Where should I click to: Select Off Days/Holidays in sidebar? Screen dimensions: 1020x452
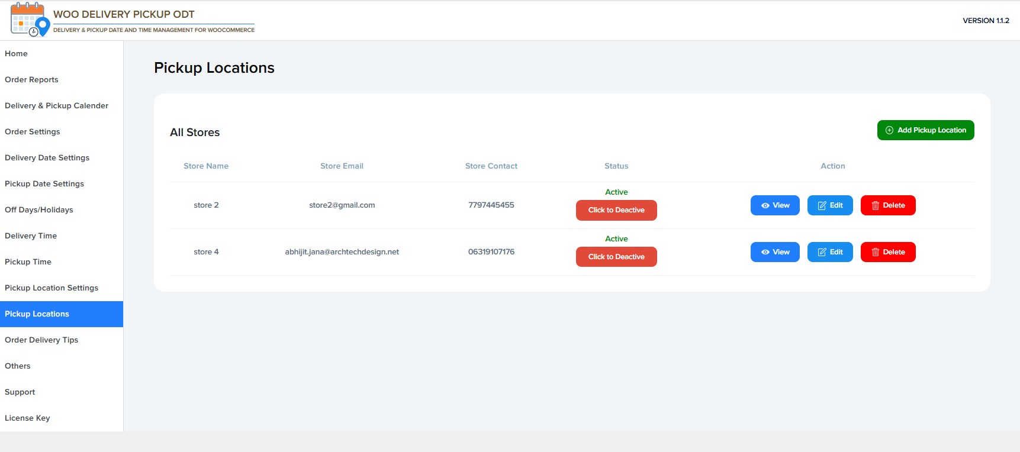(39, 210)
